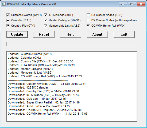Click 'Downloaded: Custom Awards (AWD)' log line

(x=47, y=84)
